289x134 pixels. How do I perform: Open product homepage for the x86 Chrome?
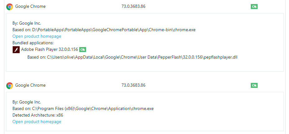pos(37,122)
